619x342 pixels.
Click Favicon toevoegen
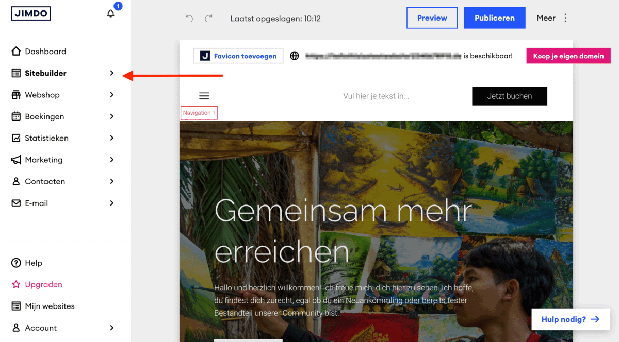tap(238, 56)
